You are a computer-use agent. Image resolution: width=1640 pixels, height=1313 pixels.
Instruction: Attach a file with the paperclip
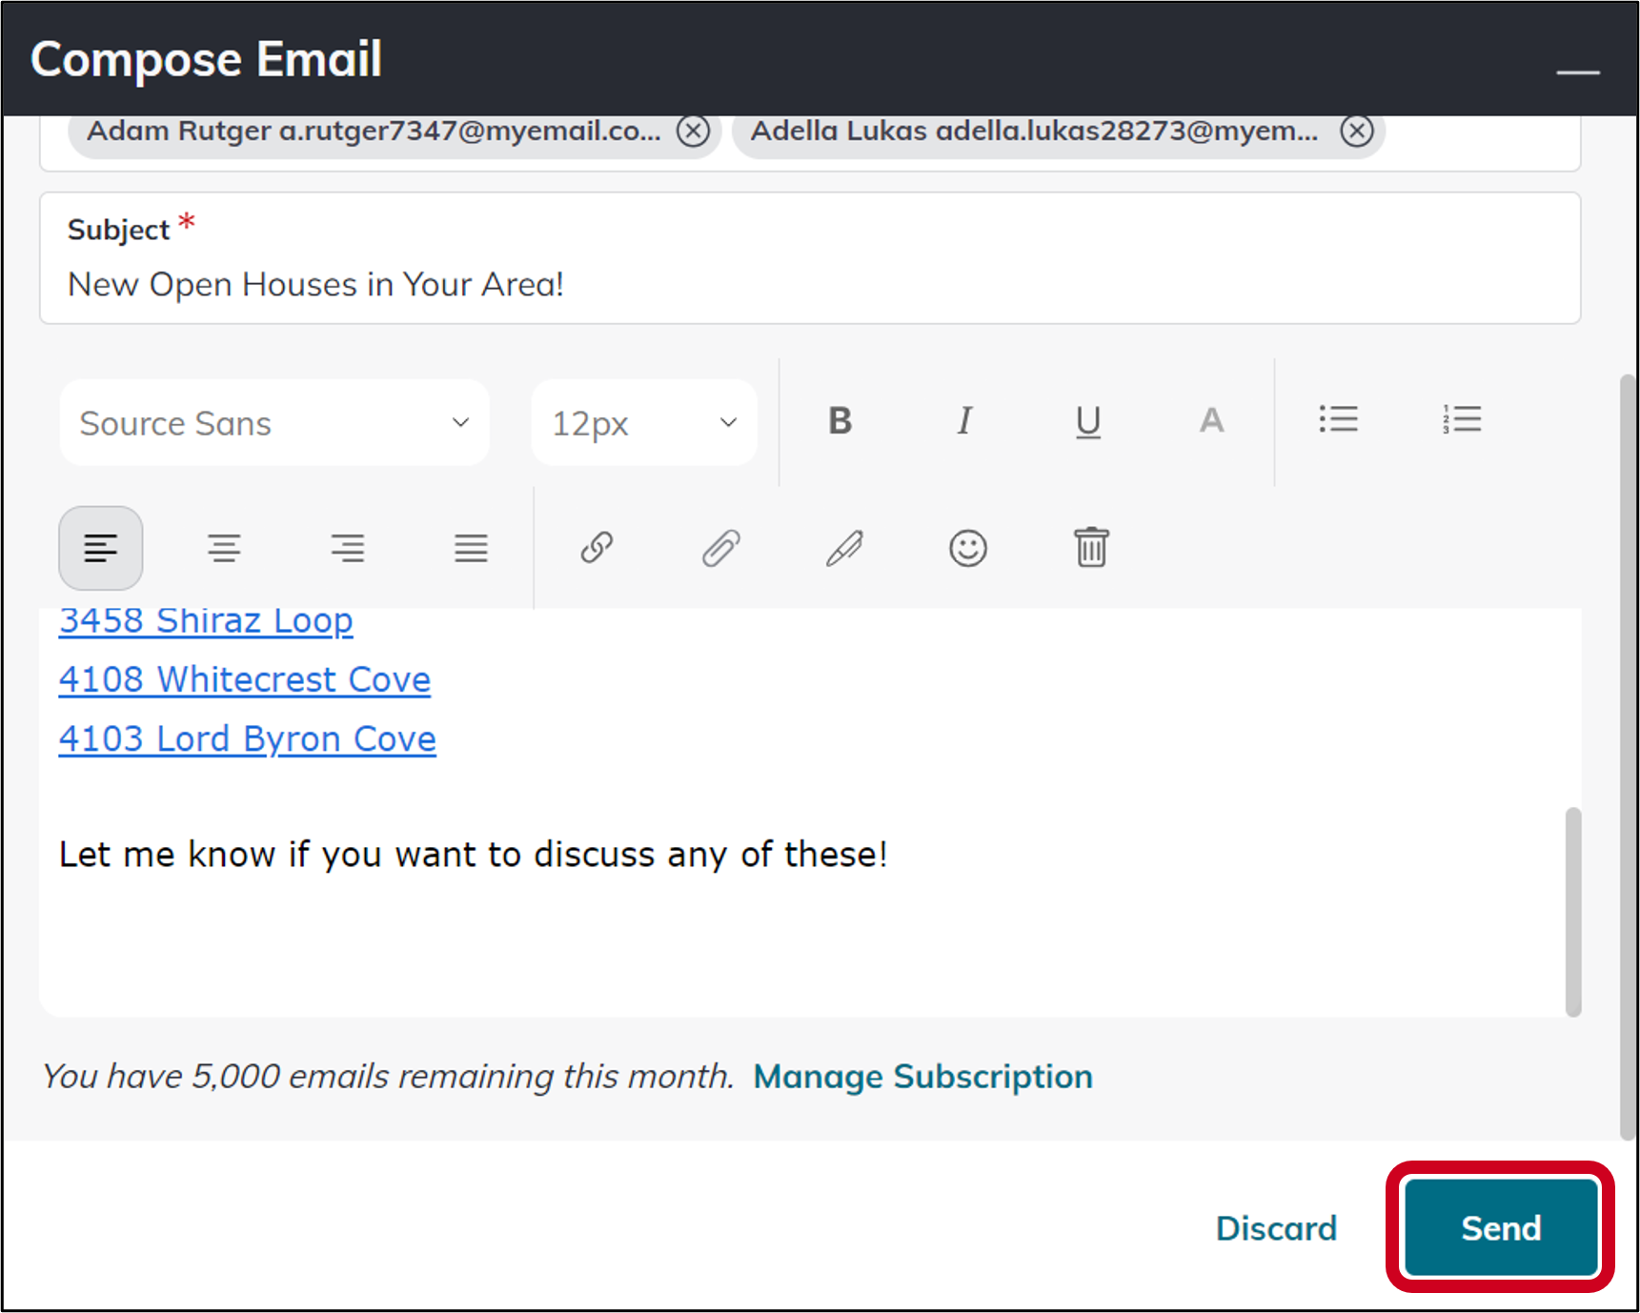click(x=720, y=548)
